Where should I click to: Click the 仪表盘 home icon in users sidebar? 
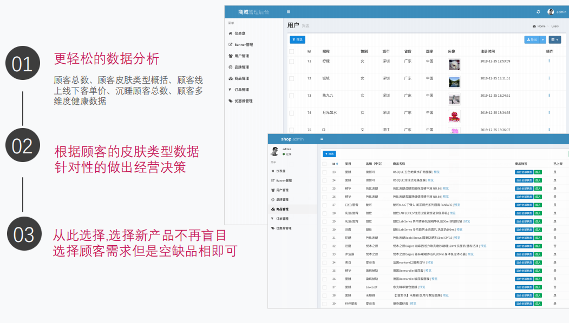(231, 33)
